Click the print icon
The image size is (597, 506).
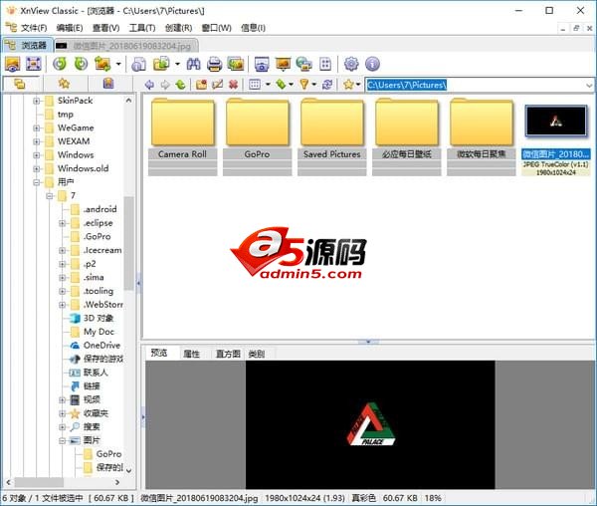(214, 64)
